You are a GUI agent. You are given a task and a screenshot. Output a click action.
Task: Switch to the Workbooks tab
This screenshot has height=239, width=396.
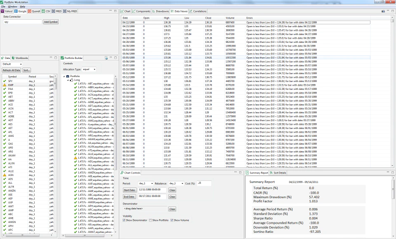pos(20,58)
